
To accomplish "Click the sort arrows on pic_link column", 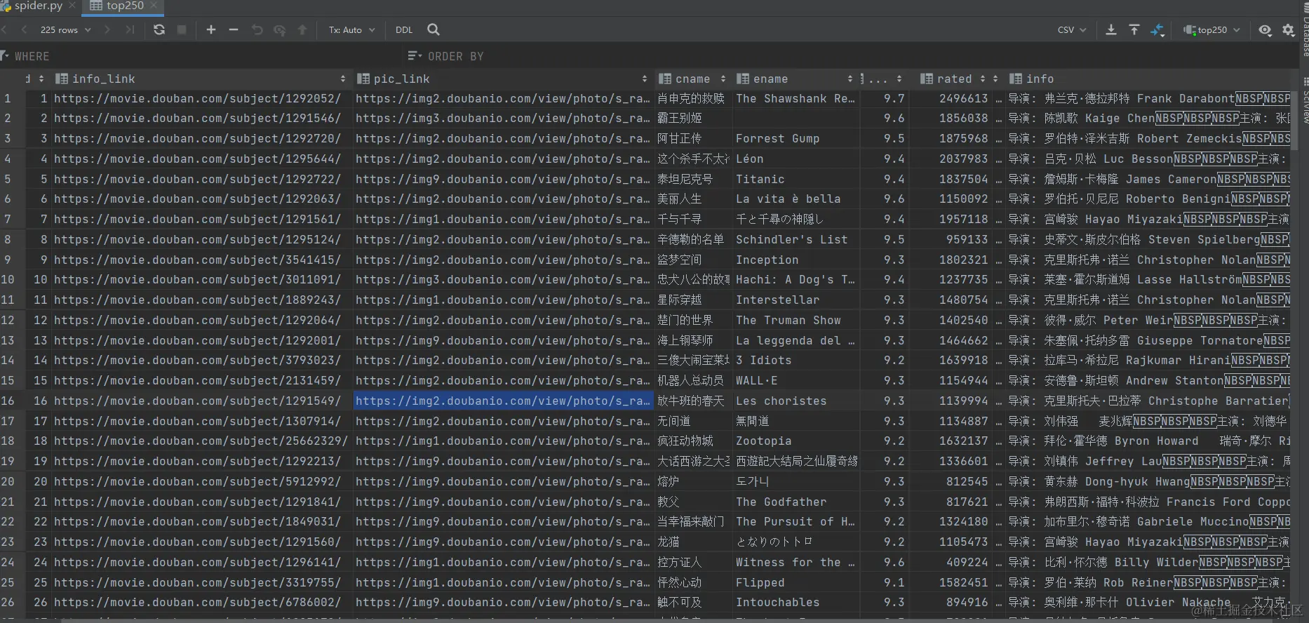I will point(645,79).
